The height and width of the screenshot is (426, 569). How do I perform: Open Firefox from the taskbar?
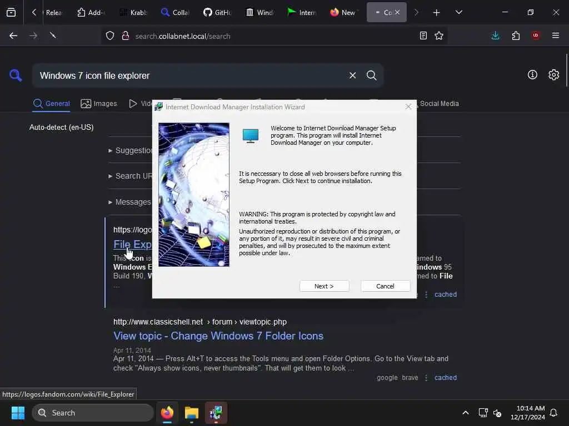[167, 413]
